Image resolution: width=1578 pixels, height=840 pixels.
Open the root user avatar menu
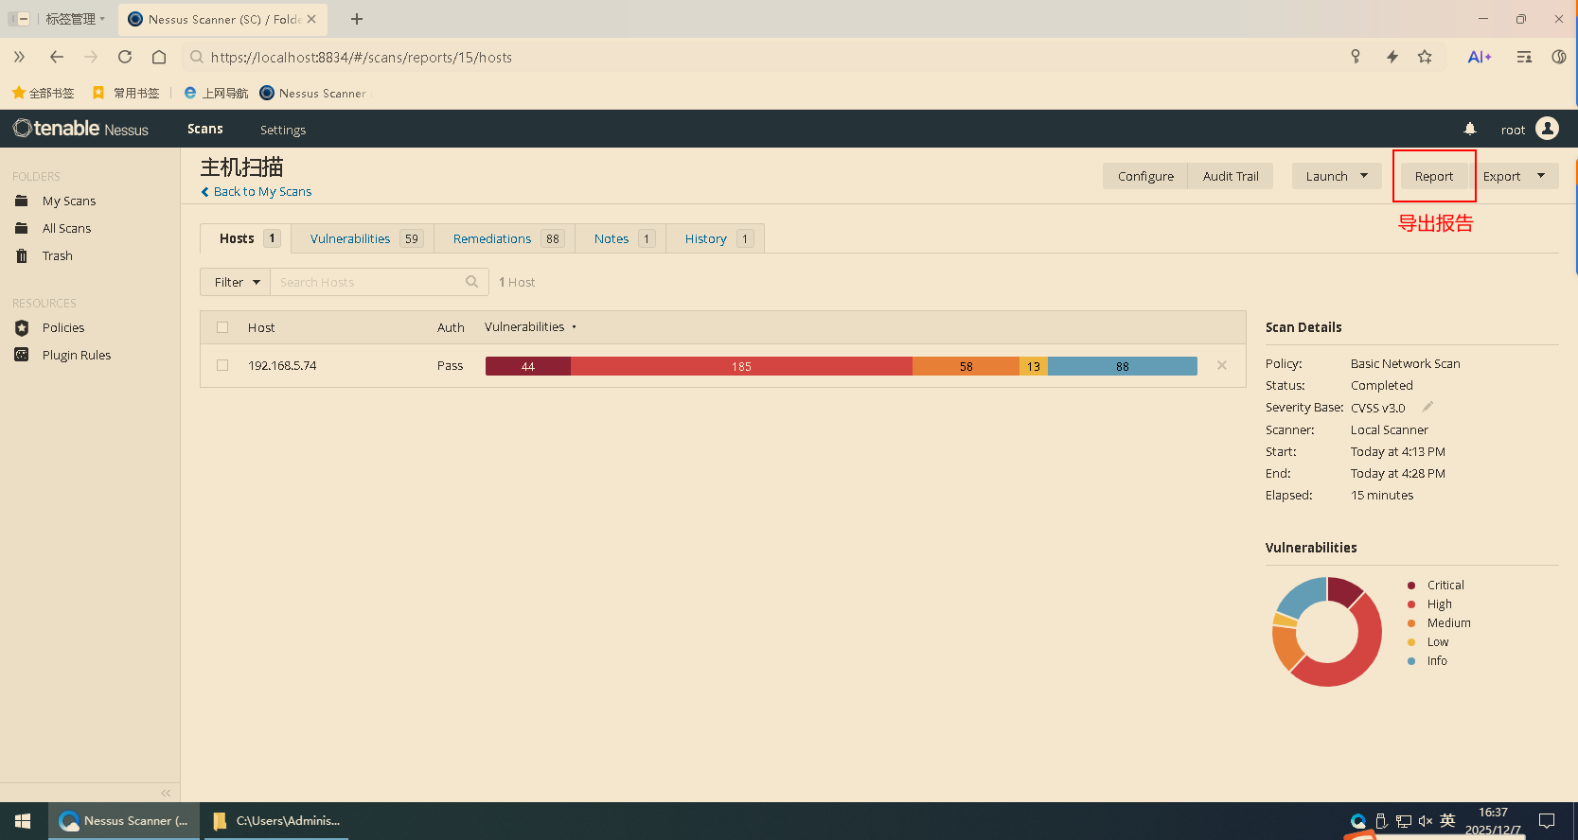1547,129
